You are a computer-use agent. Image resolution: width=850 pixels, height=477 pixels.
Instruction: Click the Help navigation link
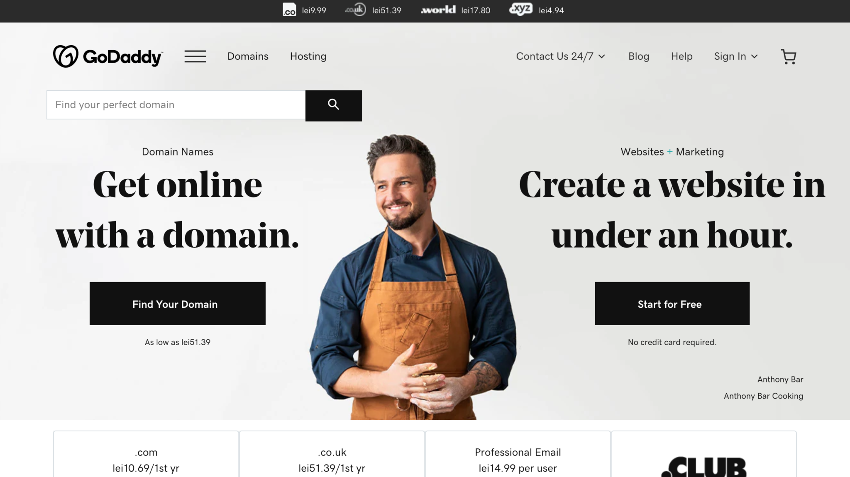click(682, 56)
